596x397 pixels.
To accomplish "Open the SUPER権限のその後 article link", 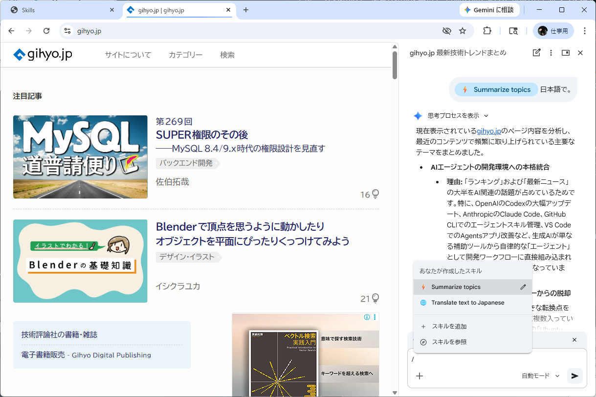I will [x=201, y=134].
